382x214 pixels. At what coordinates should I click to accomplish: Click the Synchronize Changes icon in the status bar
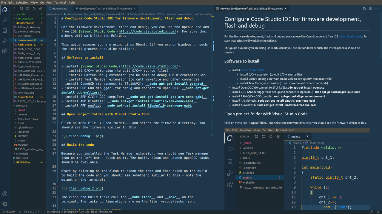20,212
